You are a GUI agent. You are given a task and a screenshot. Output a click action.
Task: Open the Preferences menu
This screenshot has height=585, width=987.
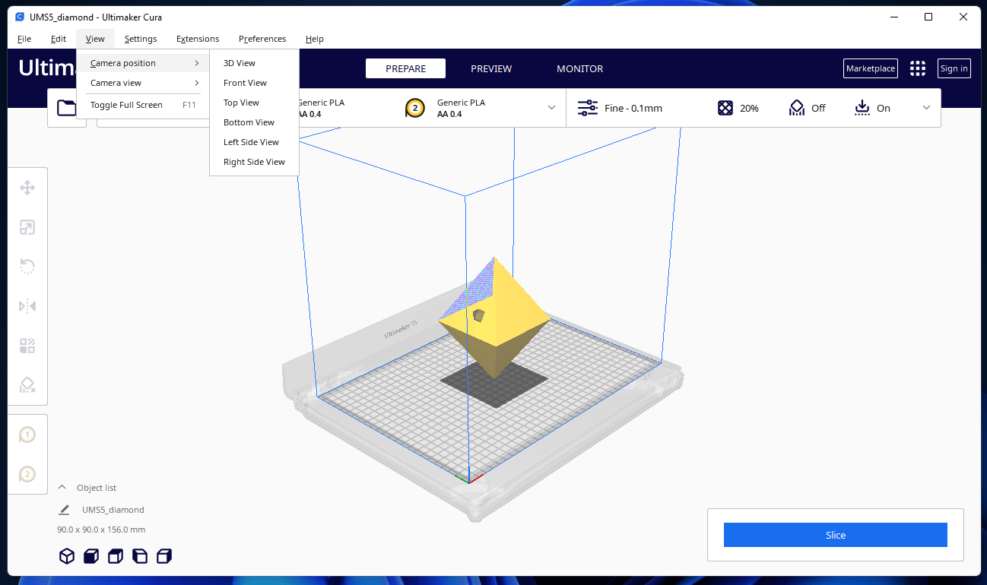click(262, 39)
